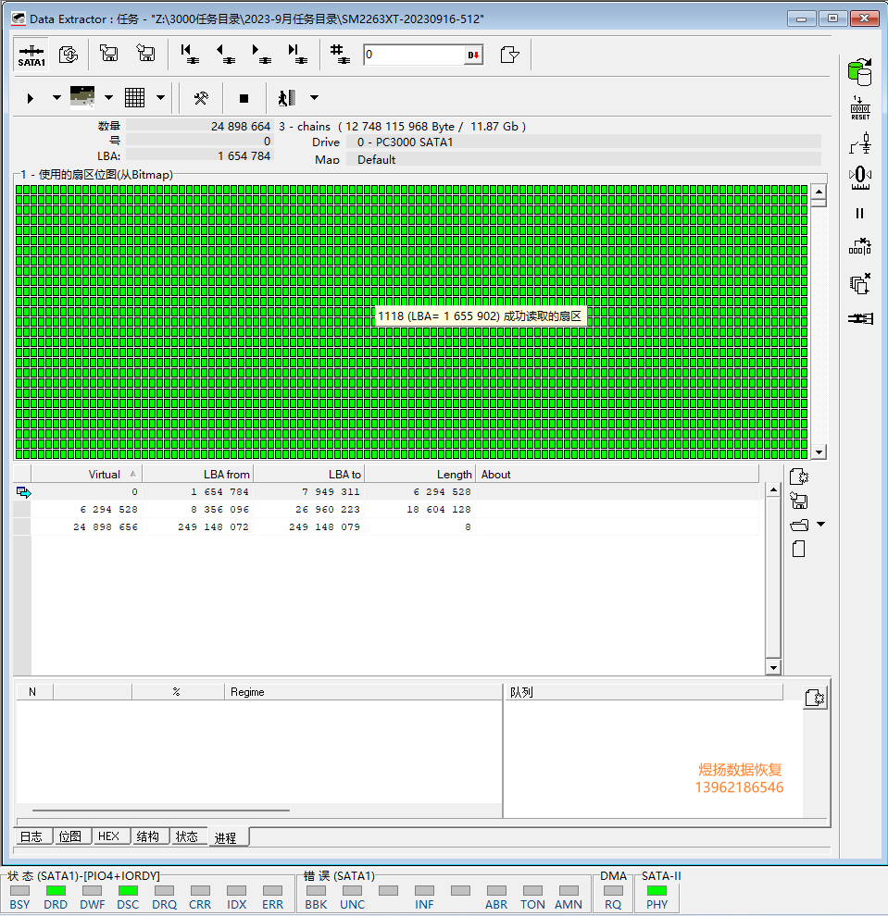Click the Length column header
Image resolution: width=888 pixels, height=916 pixels.
[419, 475]
